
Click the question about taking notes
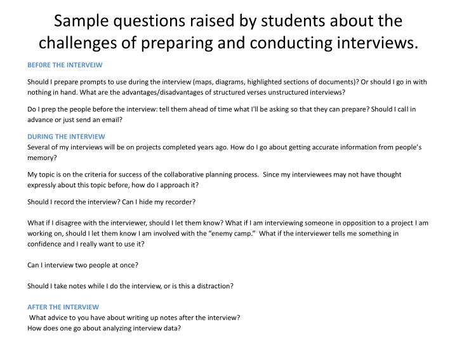pyautogui.click(x=130, y=286)
